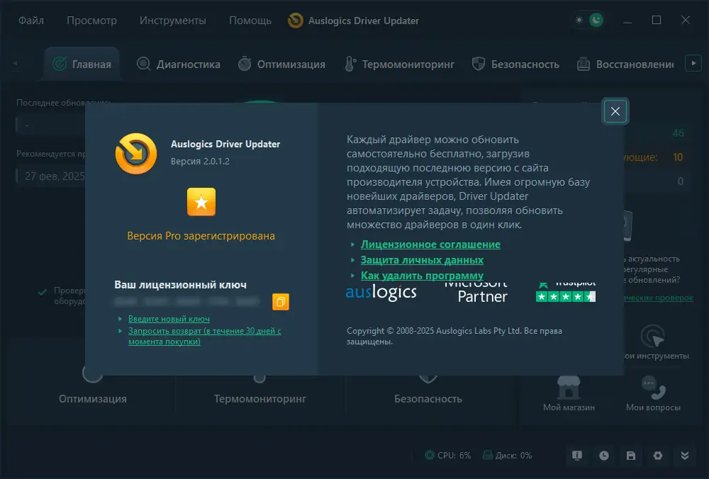Click the large Driver Updater logo in dialog

click(136, 154)
